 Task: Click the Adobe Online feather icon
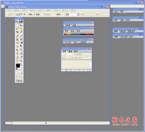point(19,21)
